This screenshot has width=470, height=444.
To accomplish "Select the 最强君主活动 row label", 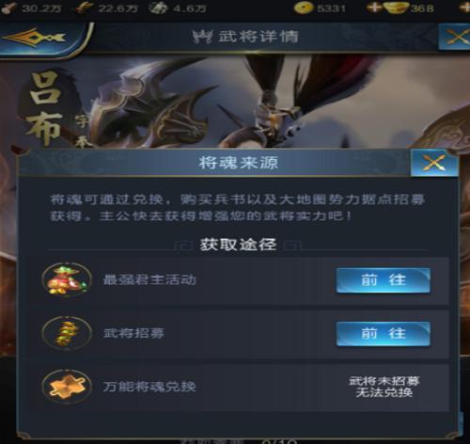I will (149, 279).
